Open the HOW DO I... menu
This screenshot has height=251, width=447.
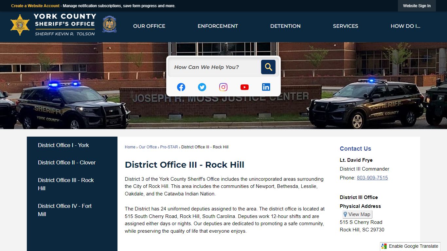405,26
